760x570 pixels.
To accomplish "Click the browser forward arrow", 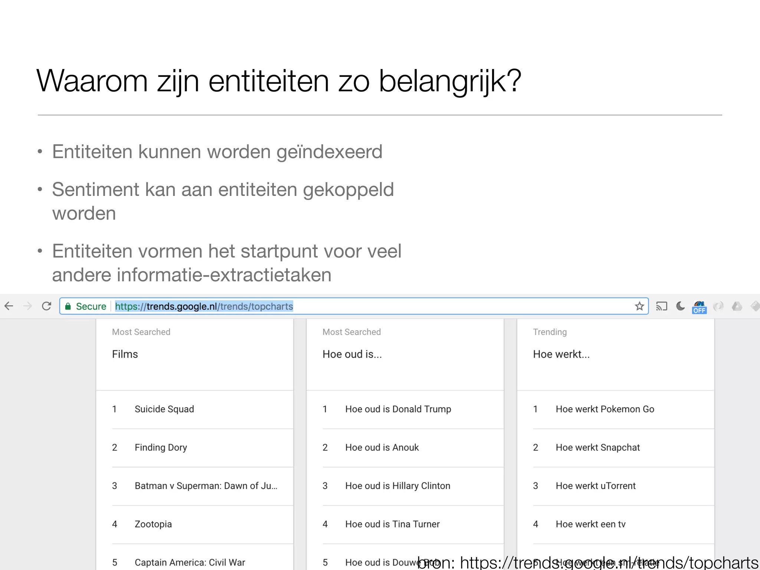I will 27,306.
